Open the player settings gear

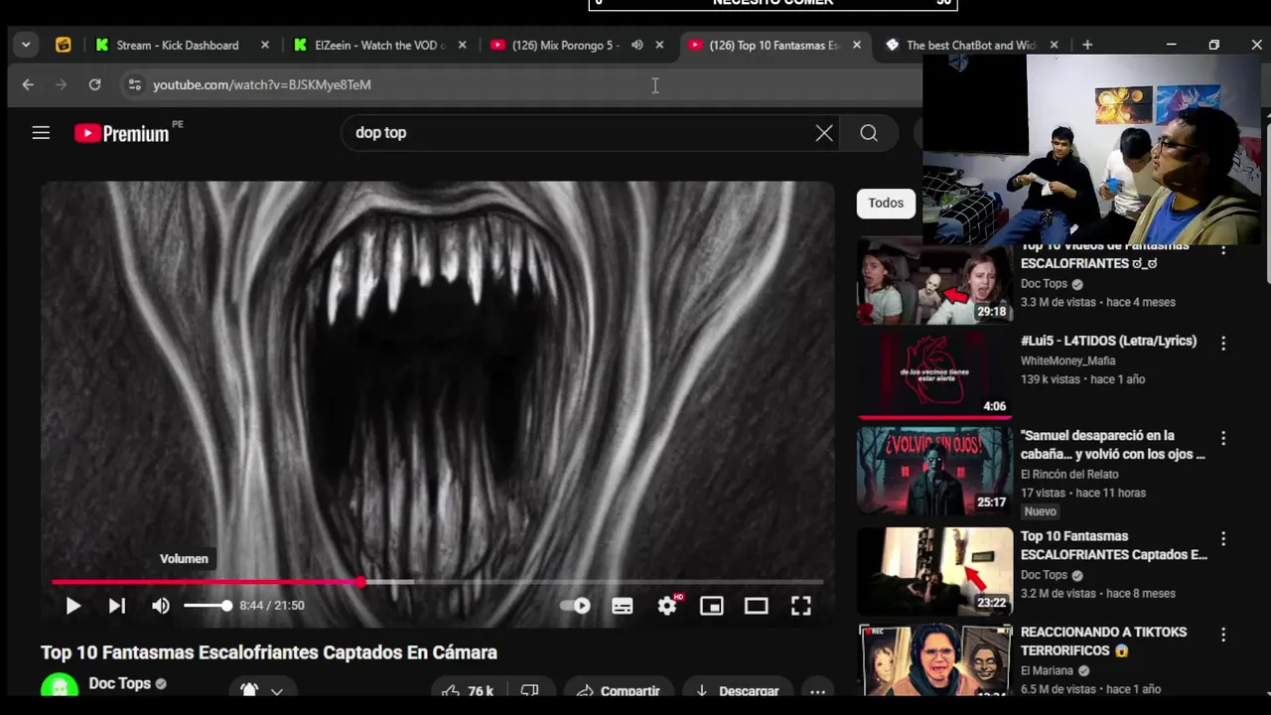tap(667, 606)
